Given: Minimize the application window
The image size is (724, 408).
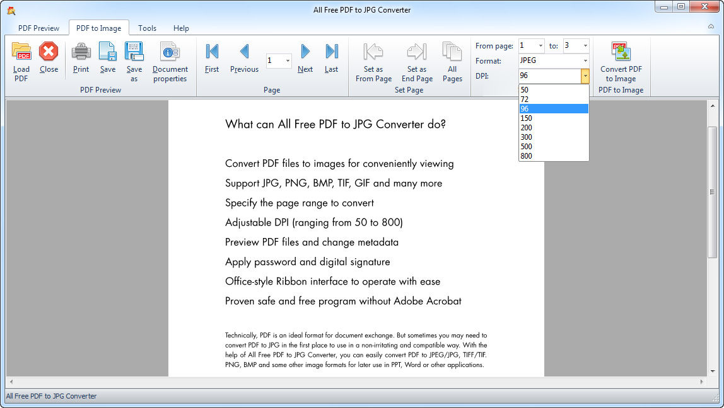Looking at the screenshot, I should click(664, 6).
